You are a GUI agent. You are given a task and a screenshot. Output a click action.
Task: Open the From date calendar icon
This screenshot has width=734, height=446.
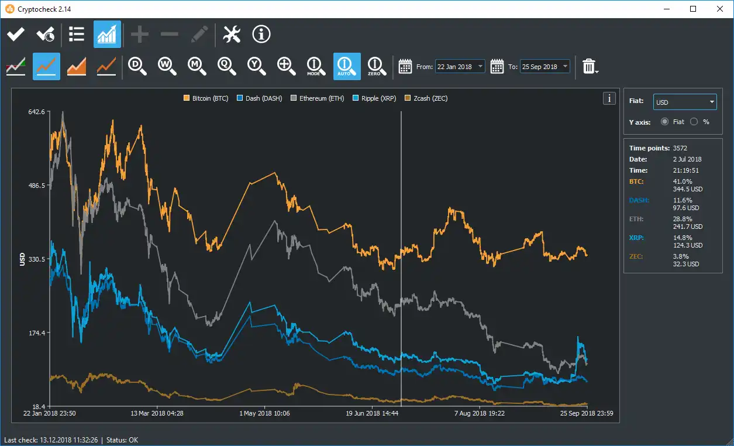pyautogui.click(x=405, y=66)
